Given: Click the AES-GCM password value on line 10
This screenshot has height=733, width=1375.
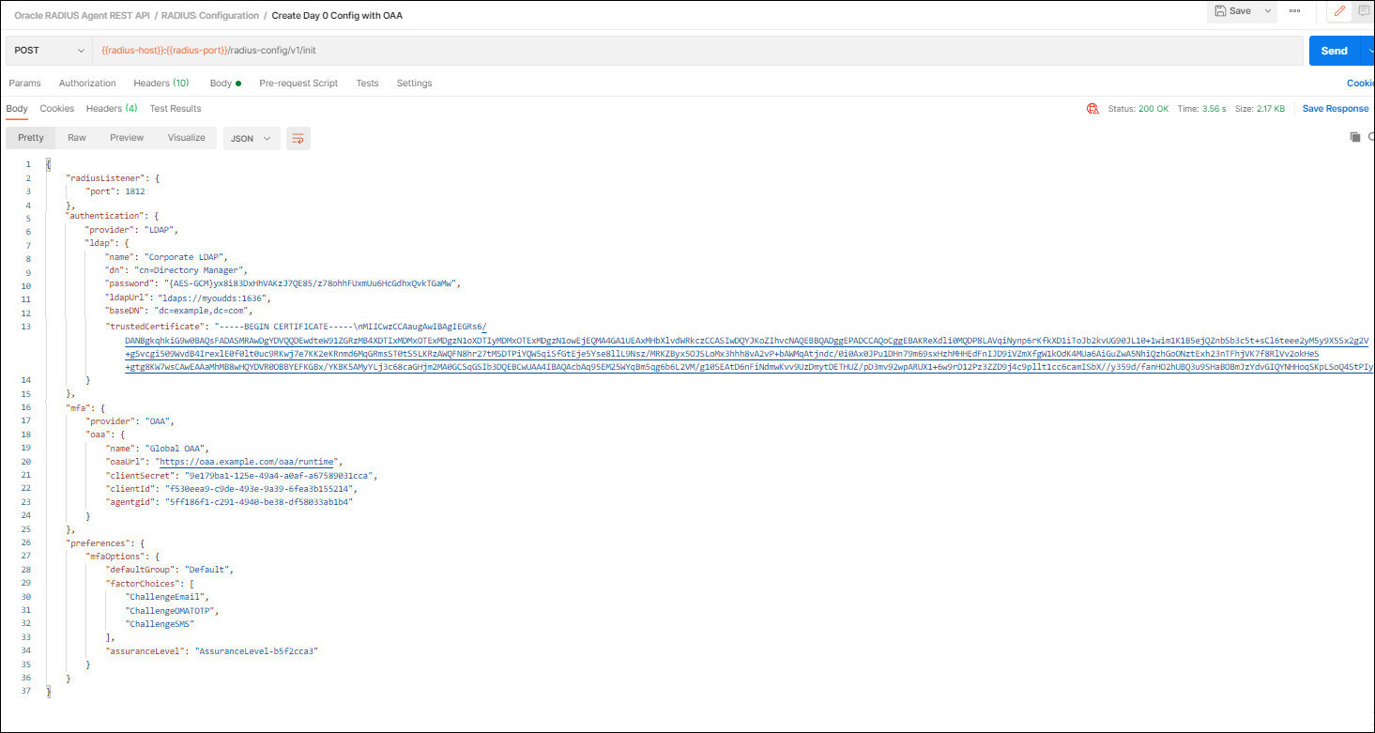Looking at the screenshot, I should [311, 284].
